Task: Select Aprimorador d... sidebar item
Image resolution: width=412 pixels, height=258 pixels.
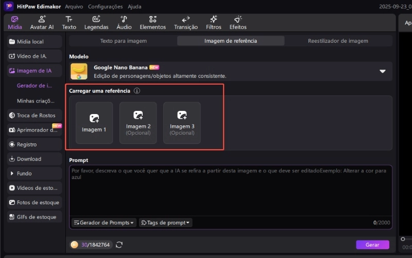Action: click(x=35, y=130)
